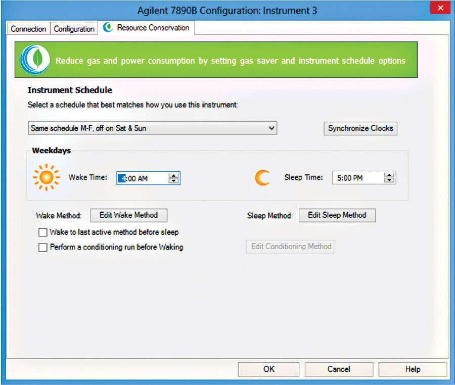This screenshot has height=385, width=455.
Task: Click the 'Instrument Schedule' heading text
Action: [70, 90]
